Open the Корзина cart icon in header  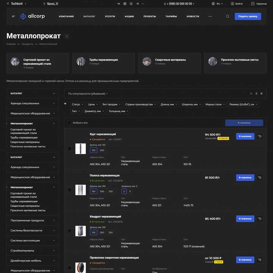253,3
